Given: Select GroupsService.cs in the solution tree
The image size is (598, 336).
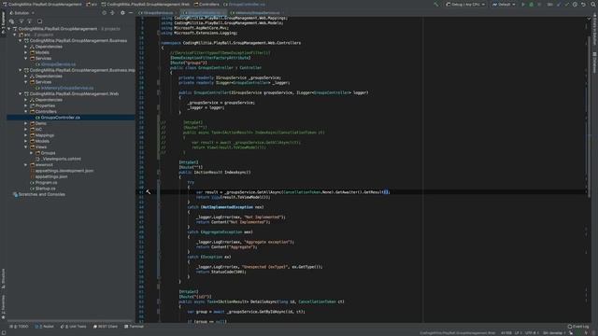Looking at the screenshot, I should (58, 64).
